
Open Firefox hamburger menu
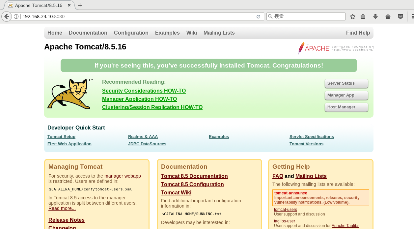click(412, 16)
